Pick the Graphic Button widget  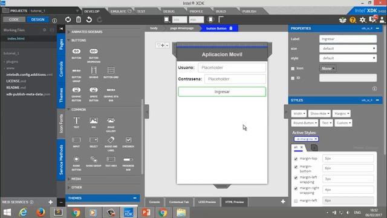tap(76, 94)
